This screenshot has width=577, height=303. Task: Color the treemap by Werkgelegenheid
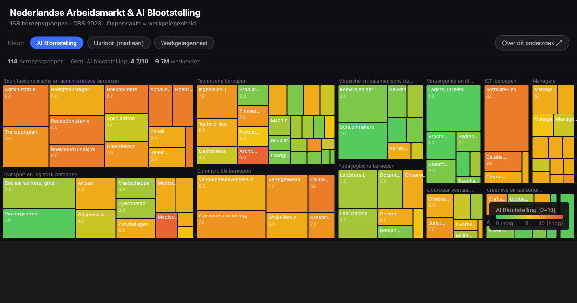pyautogui.click(x=184, y=43)
